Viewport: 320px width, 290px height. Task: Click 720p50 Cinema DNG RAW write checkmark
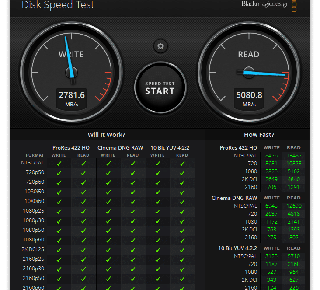click(108, 173)
